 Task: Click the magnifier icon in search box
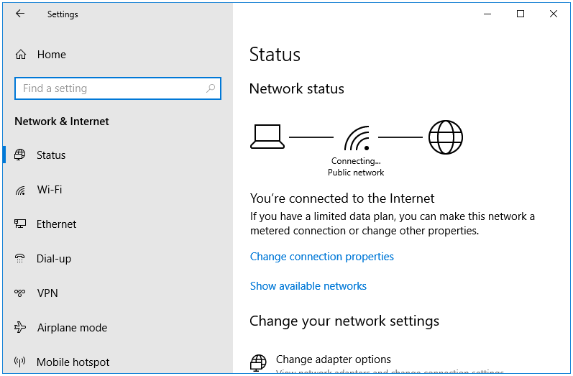[x=211, y=88]
